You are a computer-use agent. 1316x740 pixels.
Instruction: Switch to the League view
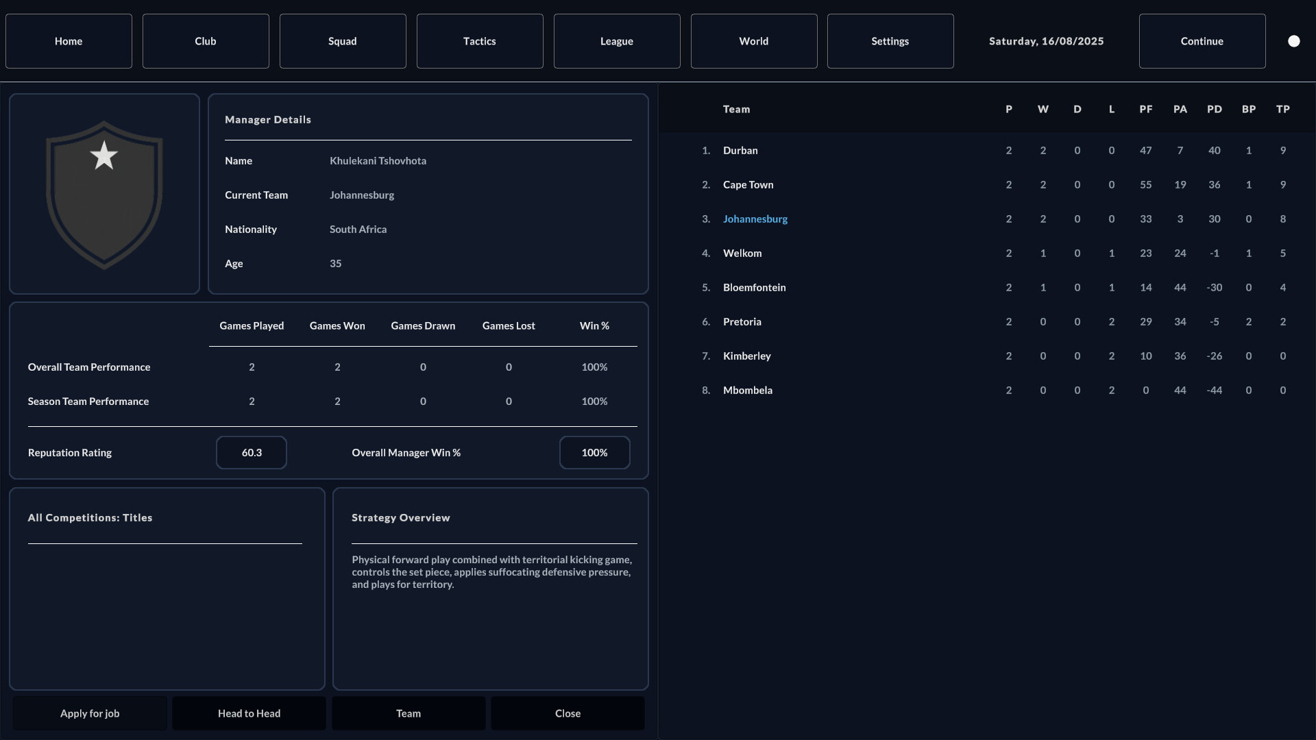(616, 40)
